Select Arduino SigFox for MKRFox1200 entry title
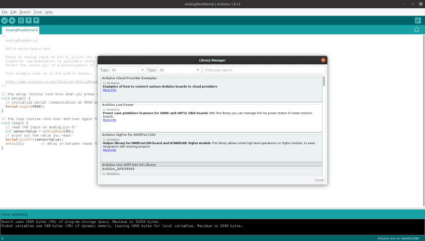425x241 pixels. point(129,135)
